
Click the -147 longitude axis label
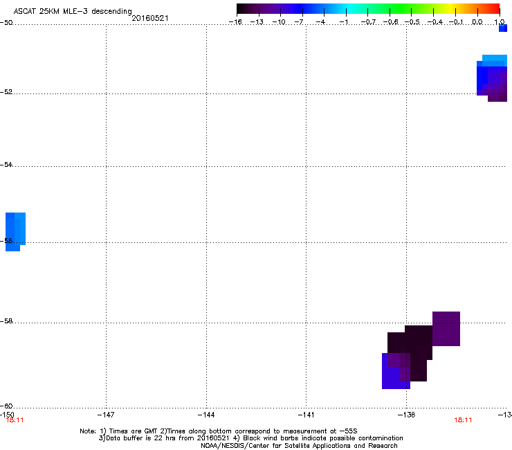pyautogui.click(x=106, y=415)
